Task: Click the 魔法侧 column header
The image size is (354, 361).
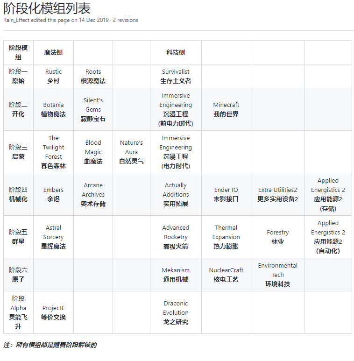Action: [x=53, y=52]
